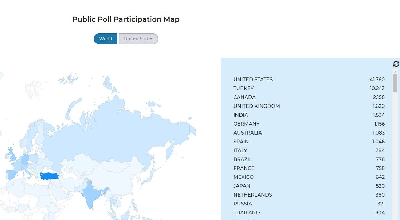Viewport: 400px width, 220px height.
Task: Select JAPAN in the country list
Action: [x=242, y=186]
